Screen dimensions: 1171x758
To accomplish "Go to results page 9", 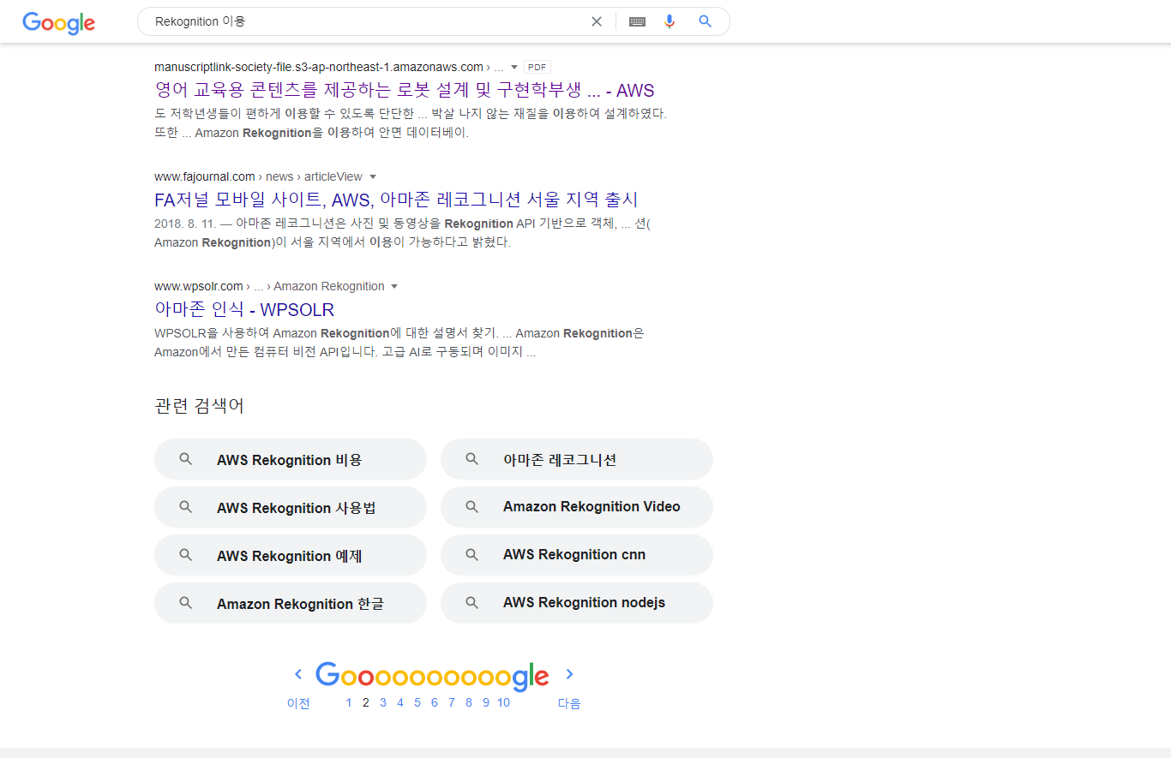I will [486, 702].
